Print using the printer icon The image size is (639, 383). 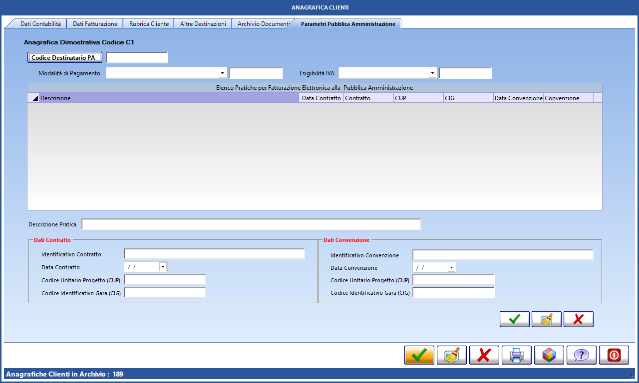click(517, 355)
